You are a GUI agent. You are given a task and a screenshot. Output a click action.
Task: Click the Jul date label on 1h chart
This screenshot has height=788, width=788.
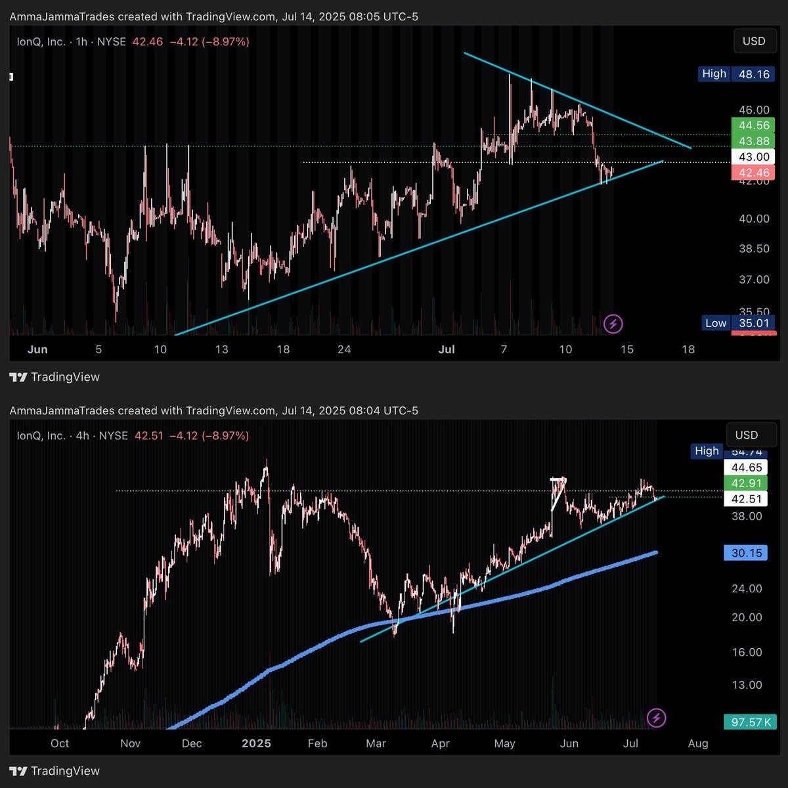point(447,349)
